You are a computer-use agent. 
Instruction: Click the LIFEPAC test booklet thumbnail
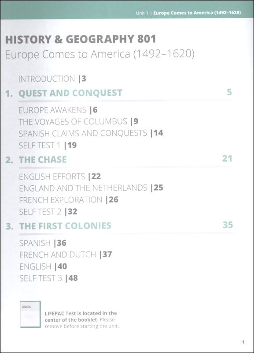pos(30,314)
